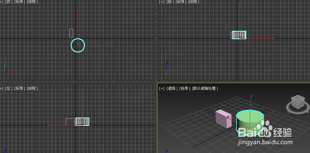Image resolution: width=310 pixels, height=153 pixels.
Task: Open the perspective viewport's [+] general menu
Action: 162,88
